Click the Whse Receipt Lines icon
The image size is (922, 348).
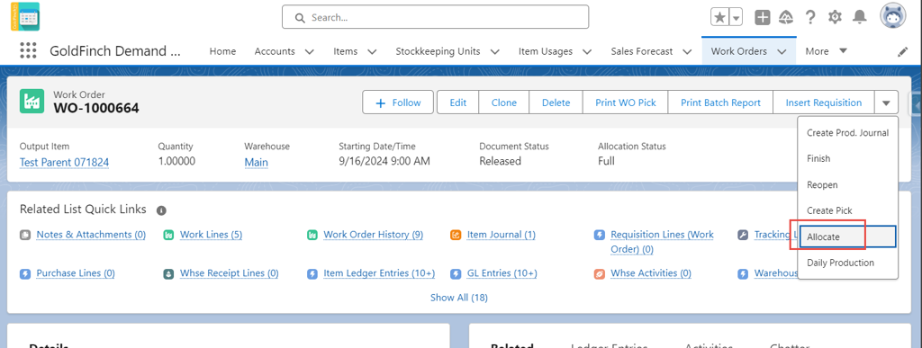pyautogui.click(x=168, y=273)
